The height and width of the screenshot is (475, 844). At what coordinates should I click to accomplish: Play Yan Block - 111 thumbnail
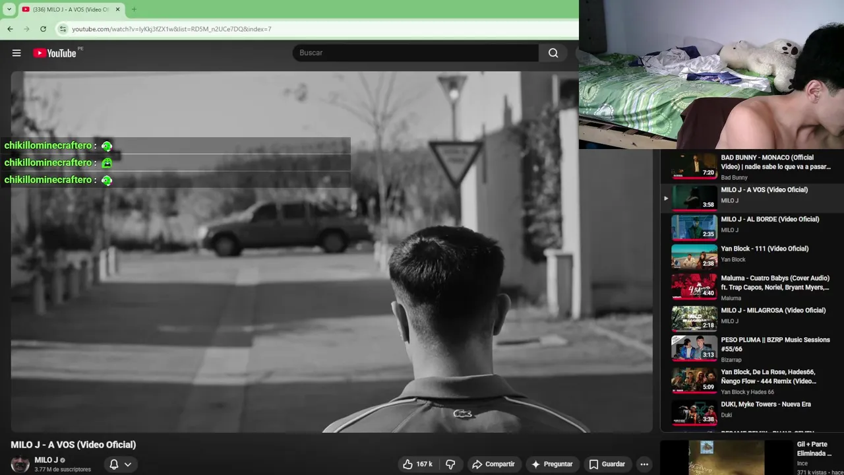pyautogui.click(x=694, y=257)
